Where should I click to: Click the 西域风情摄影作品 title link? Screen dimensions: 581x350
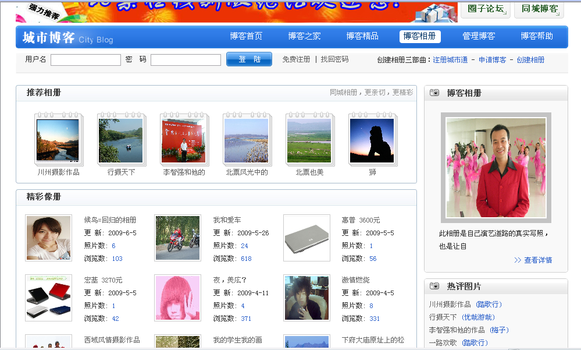coord(112,340)
